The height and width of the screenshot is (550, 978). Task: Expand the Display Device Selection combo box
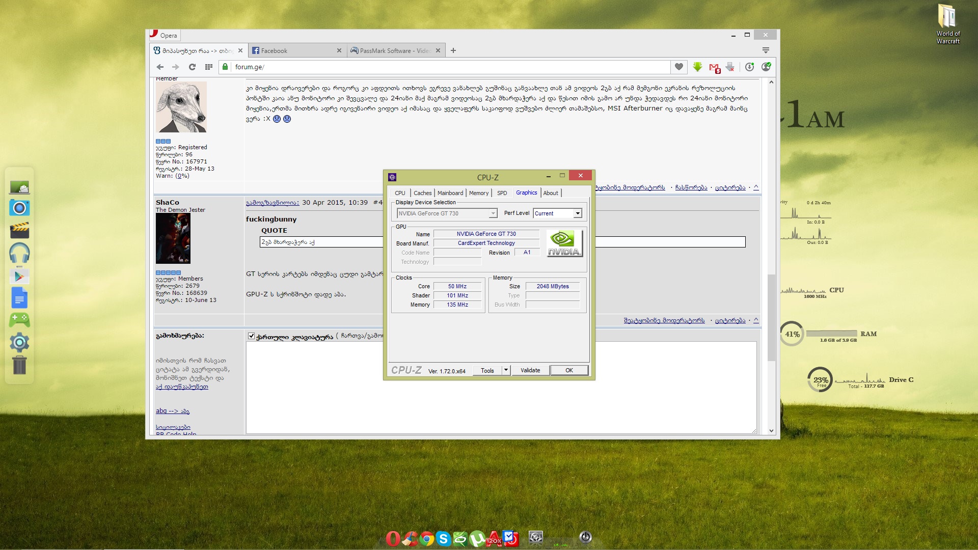[x=493, y=213]
